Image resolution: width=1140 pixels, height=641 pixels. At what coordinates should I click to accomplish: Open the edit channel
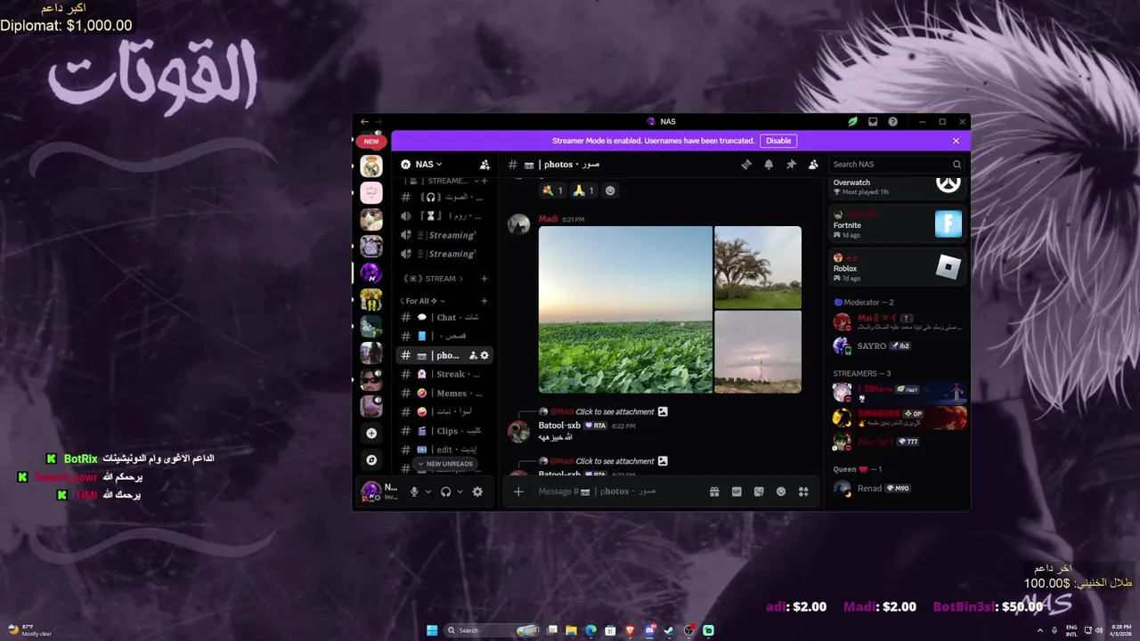[x=444, y=450]
